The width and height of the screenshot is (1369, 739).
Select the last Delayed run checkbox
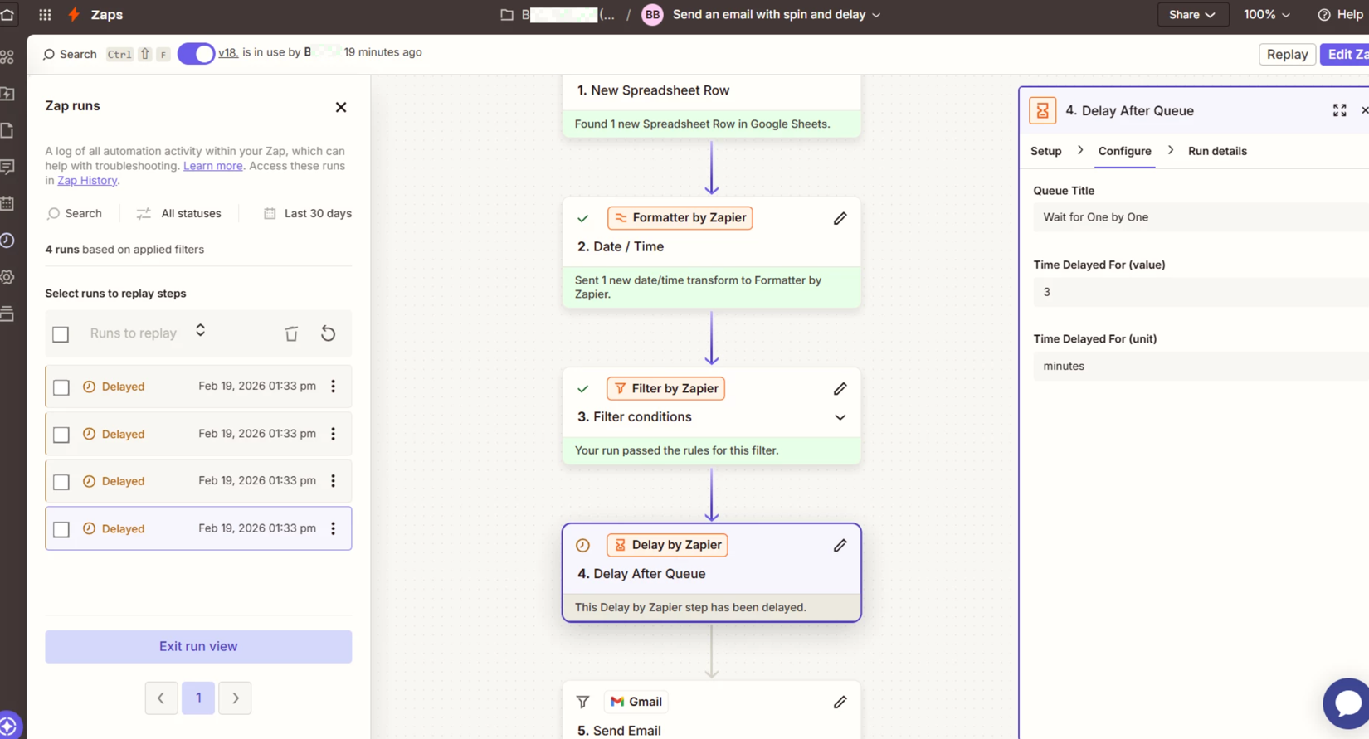pyautogui.click(x=61, y=529)
